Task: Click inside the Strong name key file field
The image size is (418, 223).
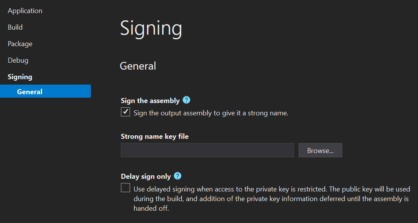Action: click(x=207, y=150)
